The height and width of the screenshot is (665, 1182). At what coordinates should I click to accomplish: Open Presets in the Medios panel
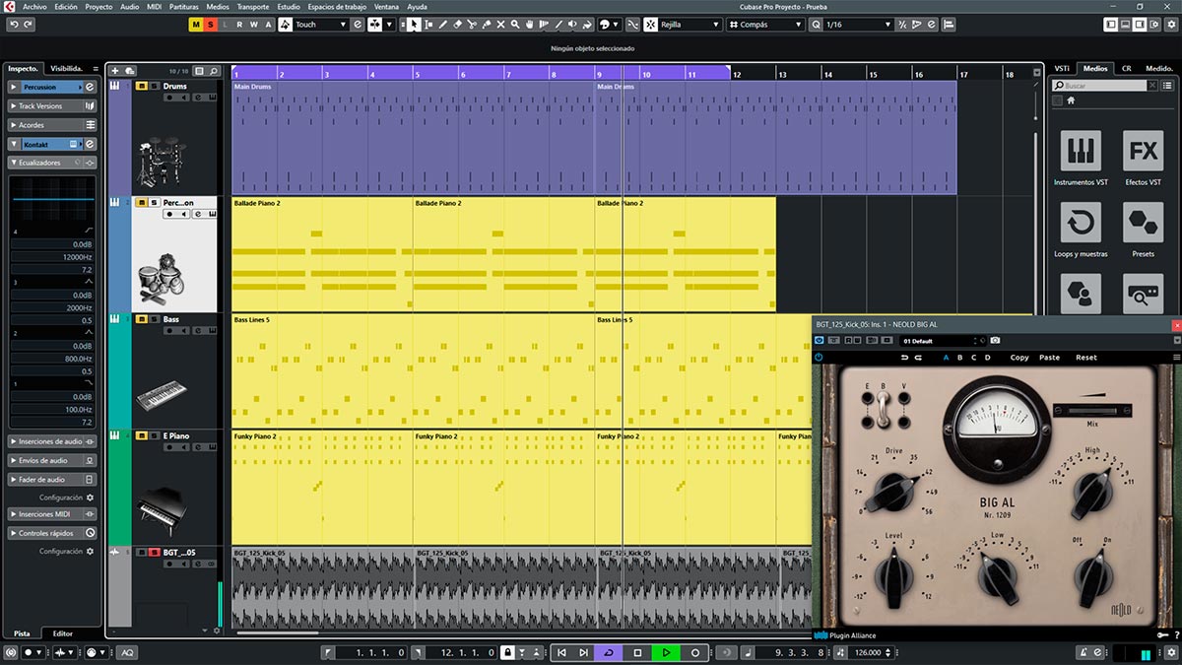1143,231
